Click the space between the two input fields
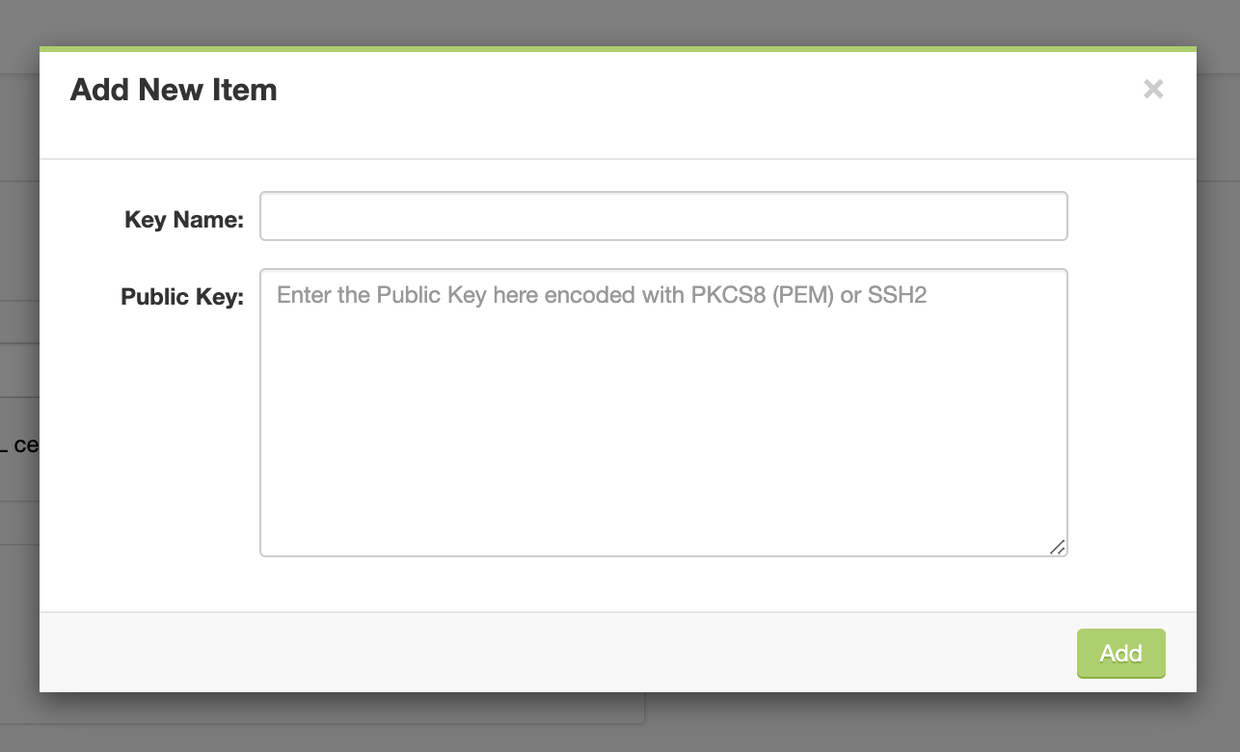The image size is (1240, 752). click(663, 253)
